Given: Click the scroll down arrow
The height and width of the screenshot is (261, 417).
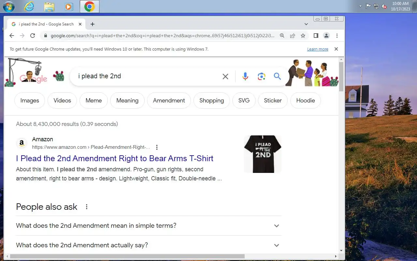Looking at the screenshot, I should point(341,251).
